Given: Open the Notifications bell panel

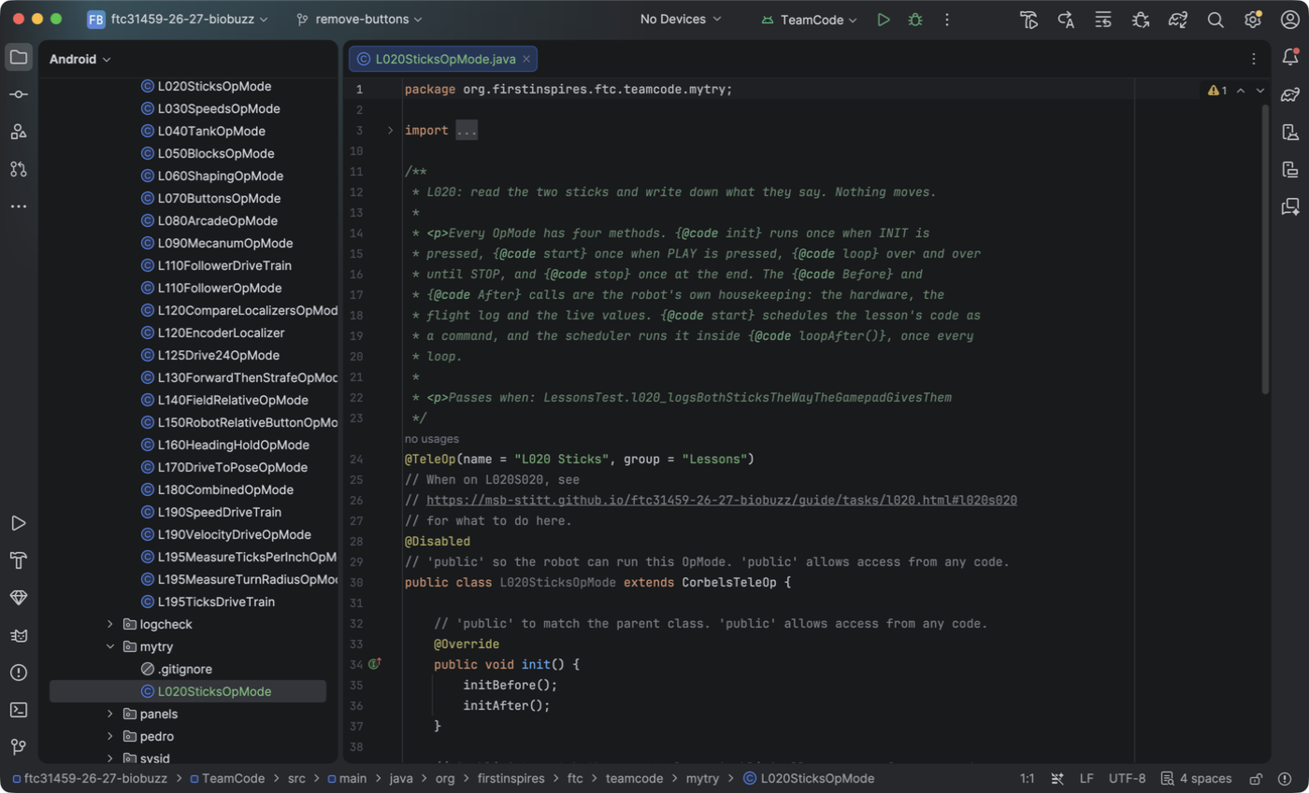Looking at the screenshot, I should point(1290,58).
